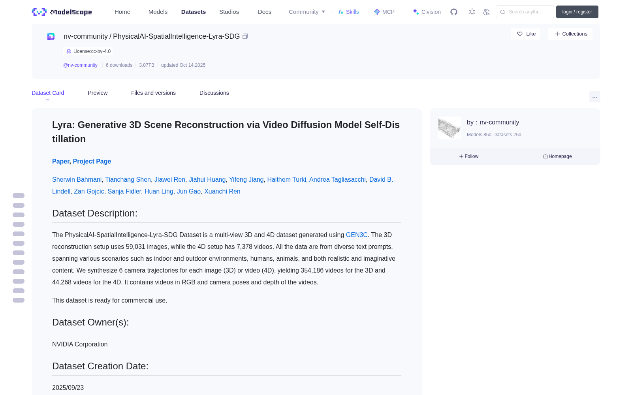
Task: Open Andrea Tagliasacchi author link
Action: coord(338,179)
